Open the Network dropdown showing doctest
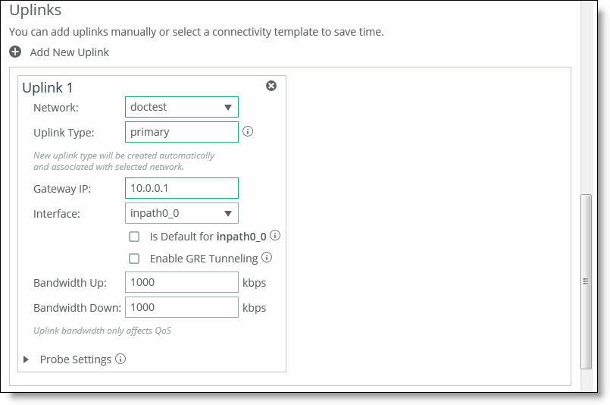This screenshot has width=610, height=405. (x=182, y=107)
